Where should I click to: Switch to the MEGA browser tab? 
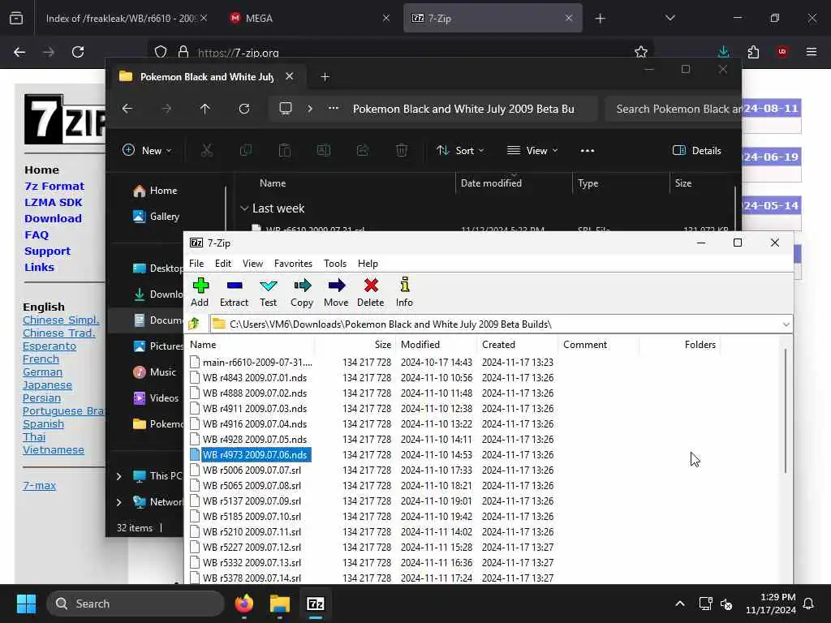click(311, 18)
